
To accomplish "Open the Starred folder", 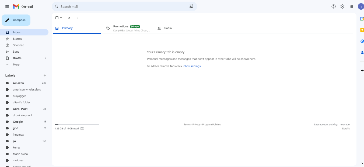I will [24, 39].
